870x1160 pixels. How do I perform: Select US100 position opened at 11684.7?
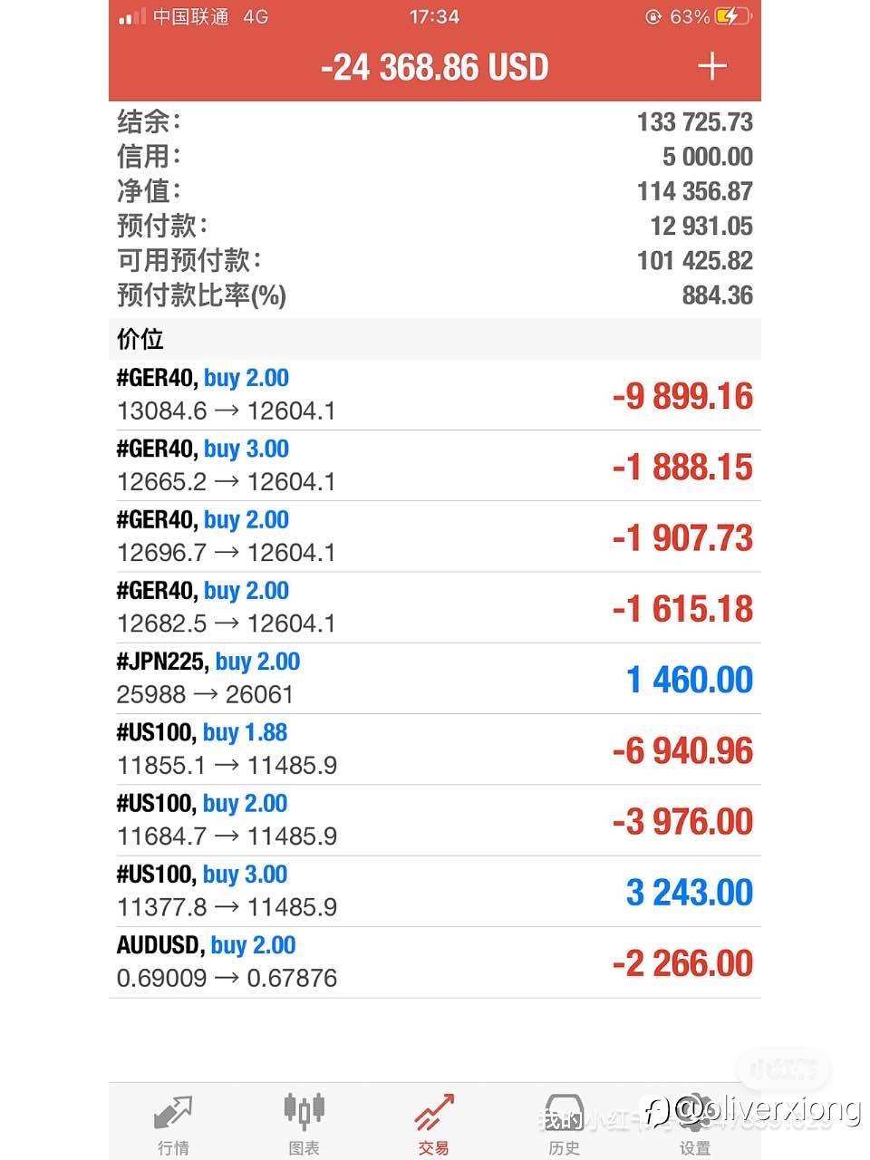(434, 820)
